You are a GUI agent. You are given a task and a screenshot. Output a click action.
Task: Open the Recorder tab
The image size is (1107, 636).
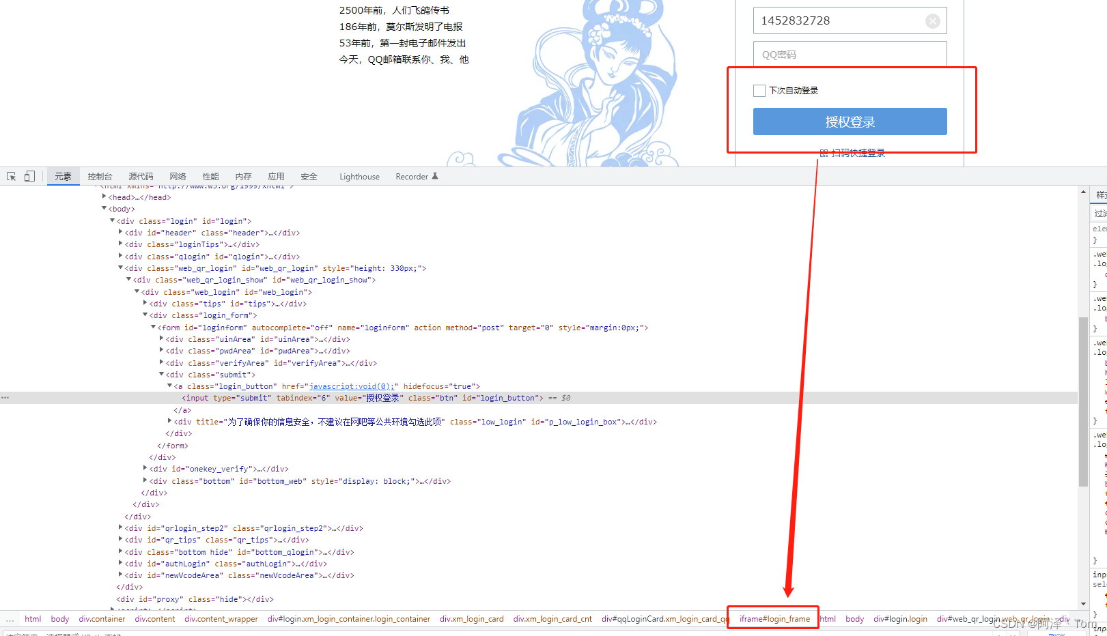point(412,177)
